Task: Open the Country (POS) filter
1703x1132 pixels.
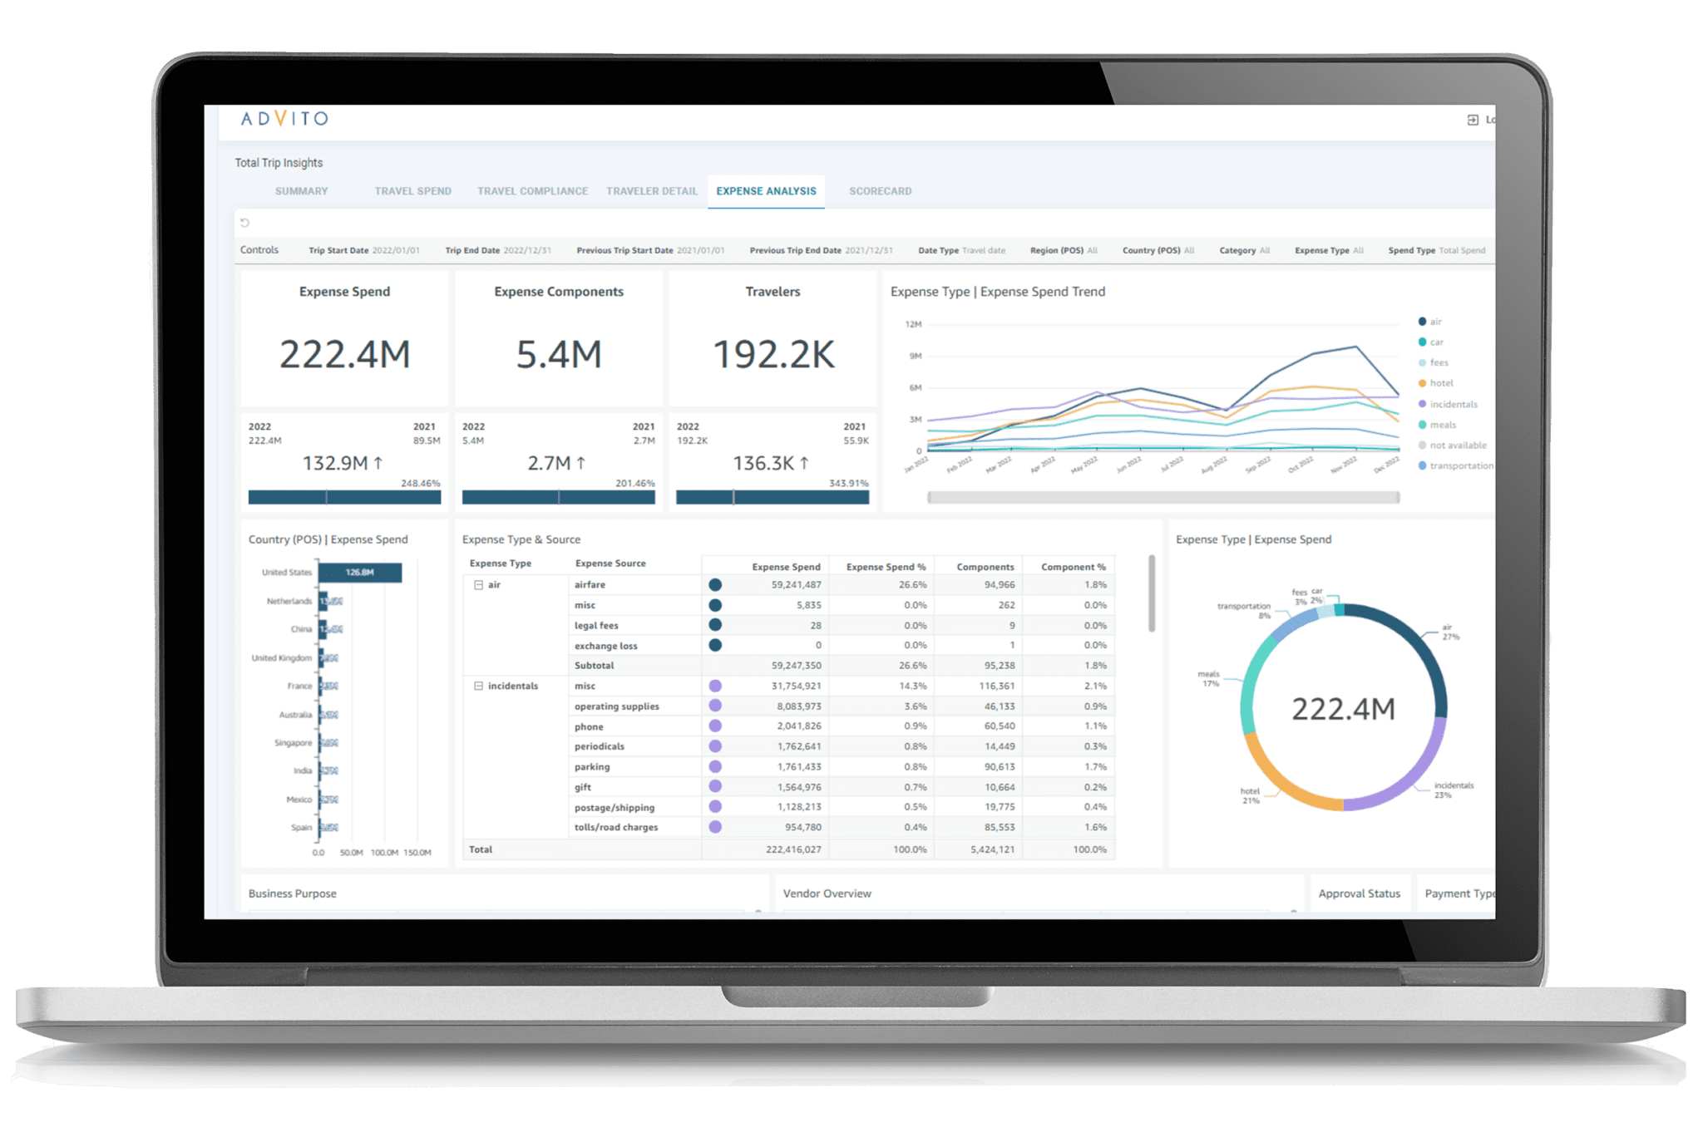Action: [1158, 250]
